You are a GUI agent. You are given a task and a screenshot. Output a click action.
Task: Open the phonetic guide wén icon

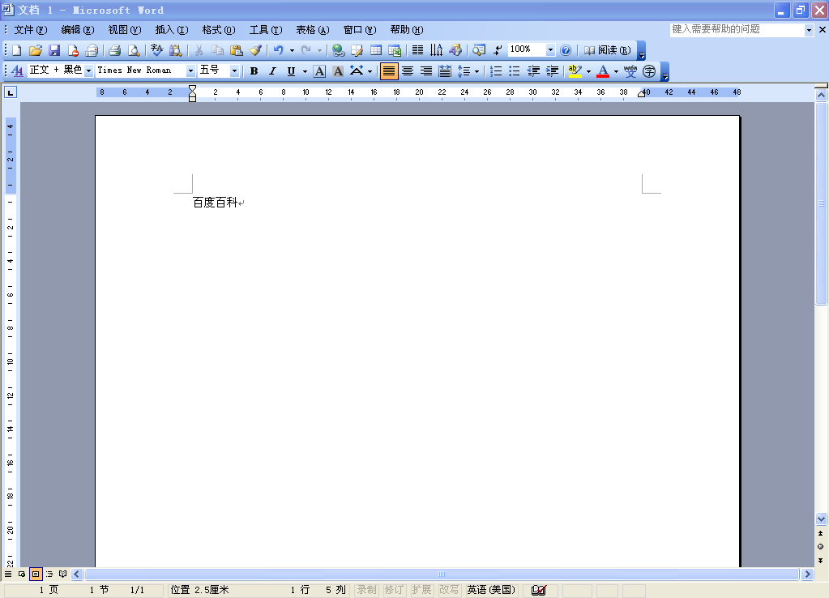click(x=630, y=70)
